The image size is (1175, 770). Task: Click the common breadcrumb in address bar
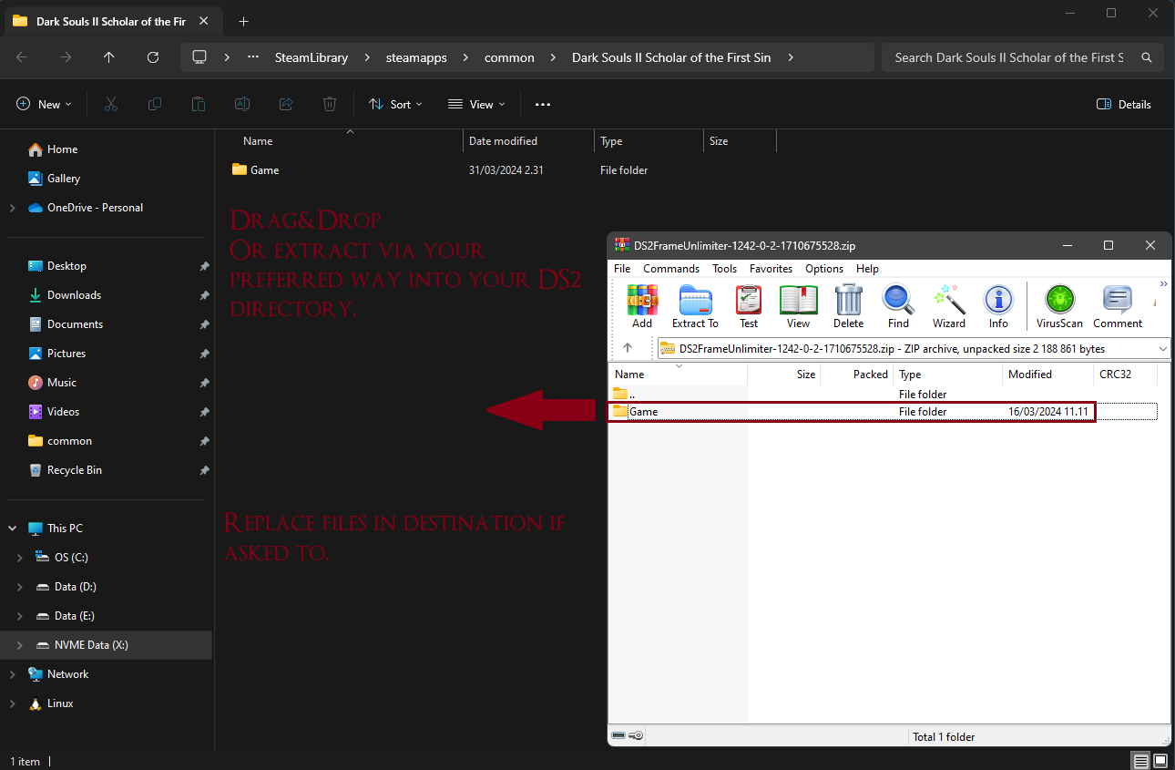(509, 56)
